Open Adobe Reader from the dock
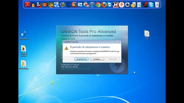The height and width of the screenshot is (103, 184). tap(27, 5)
